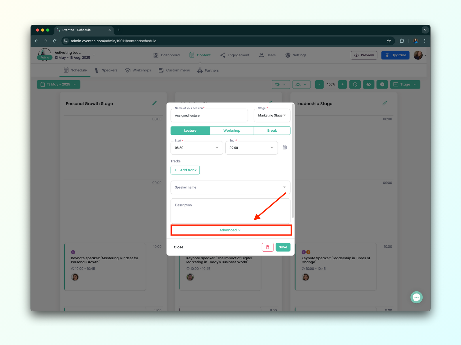Image resolution: width=461 pixels, height=345 pixels.
Task: Click the session name field Assigned lecture
Action: click(209, 115)
